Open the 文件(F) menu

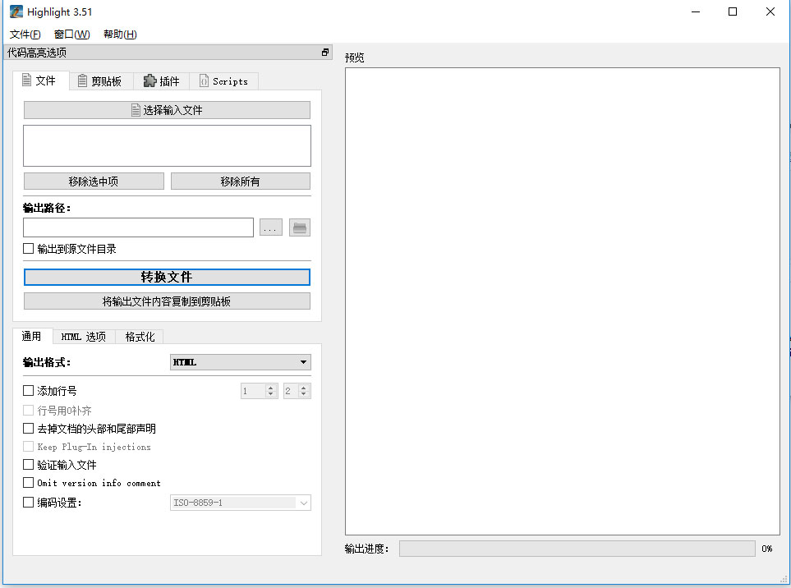[25, 34]
